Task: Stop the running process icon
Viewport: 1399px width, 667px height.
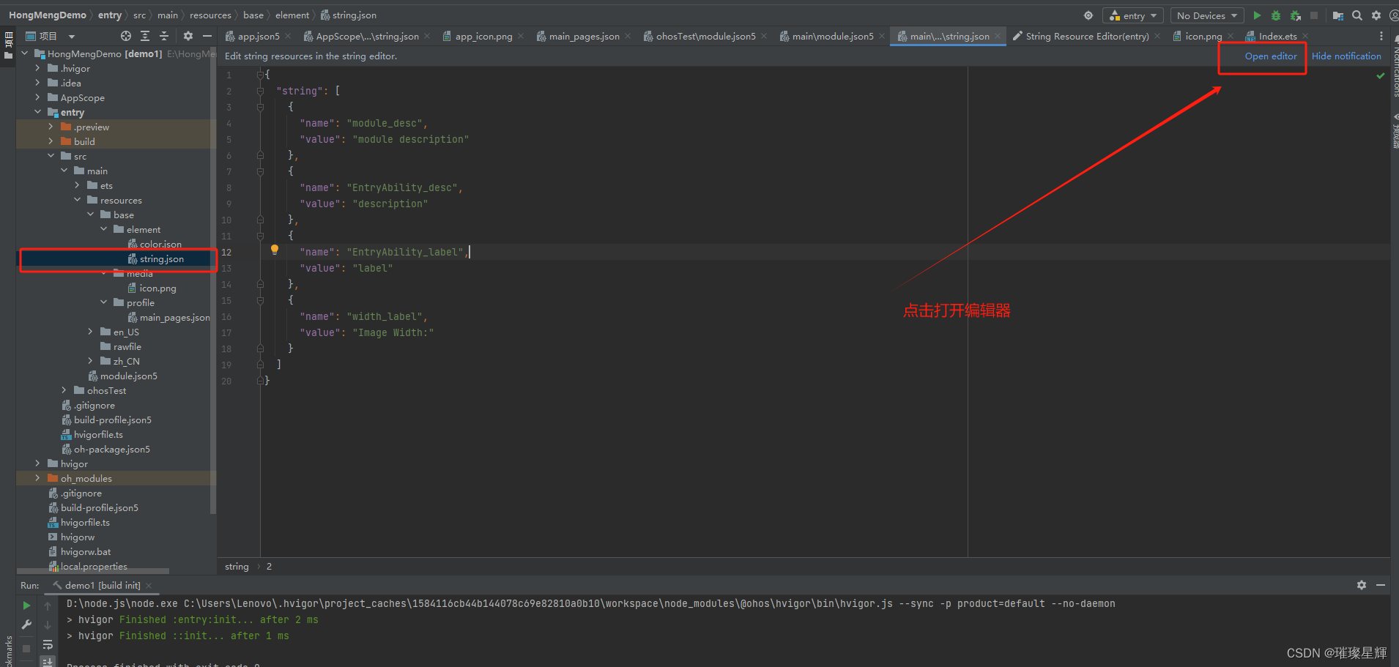Action: tap(1313, 15)
